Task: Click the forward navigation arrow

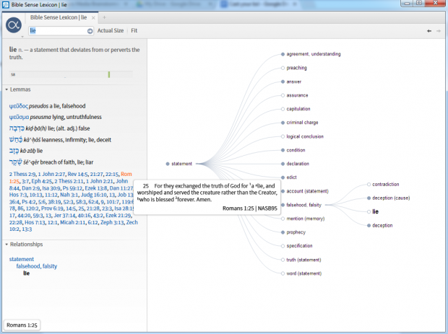Action: click(439, 31)
